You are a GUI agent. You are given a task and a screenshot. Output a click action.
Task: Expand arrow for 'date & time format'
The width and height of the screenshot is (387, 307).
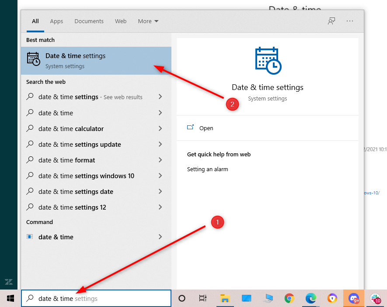160,160
